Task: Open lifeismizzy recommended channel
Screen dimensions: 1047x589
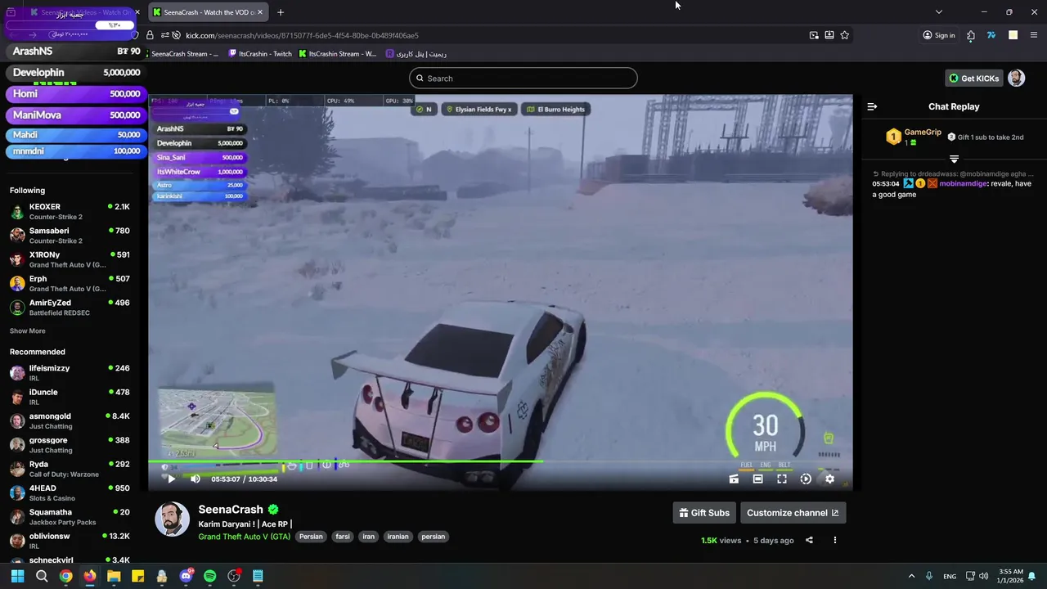Action: click(x=72, y=373)
